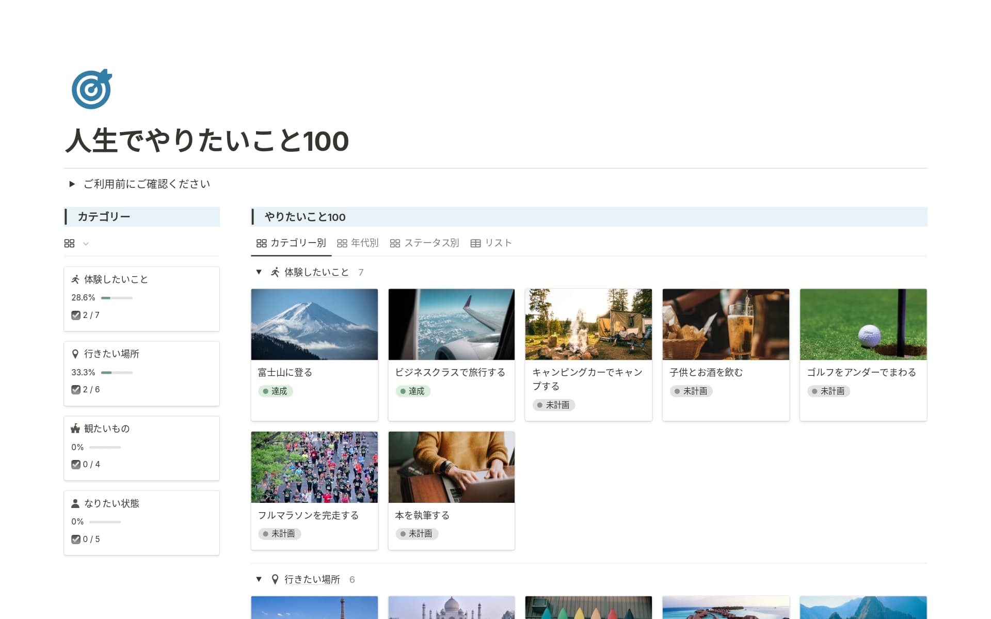
Task: Click checkbox icon next to 0 / 5
Action: tap(76, 539)
